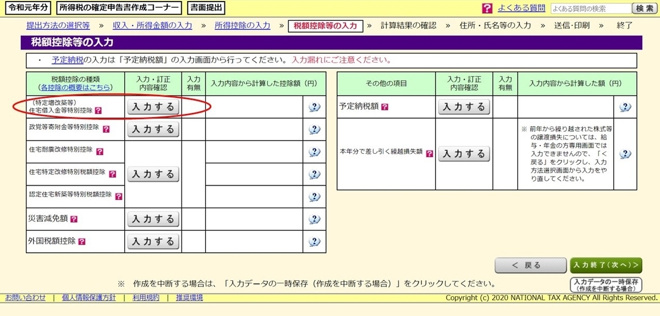Click 入力する for 予定納税額
The width and height of the screenshot is (660, 316).
click(x=464, y=107)
